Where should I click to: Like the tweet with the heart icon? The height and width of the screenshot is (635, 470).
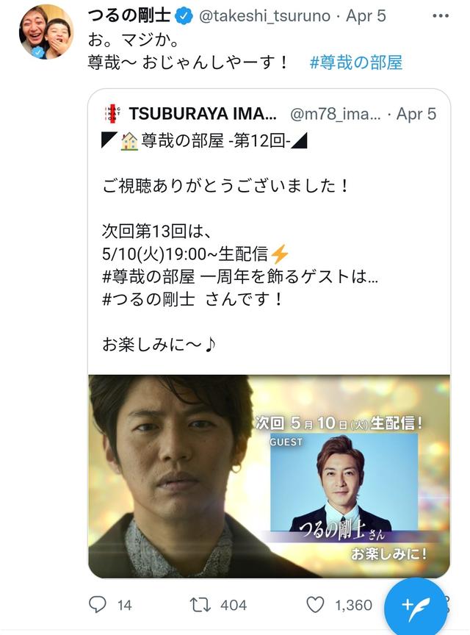pos(315,605)
